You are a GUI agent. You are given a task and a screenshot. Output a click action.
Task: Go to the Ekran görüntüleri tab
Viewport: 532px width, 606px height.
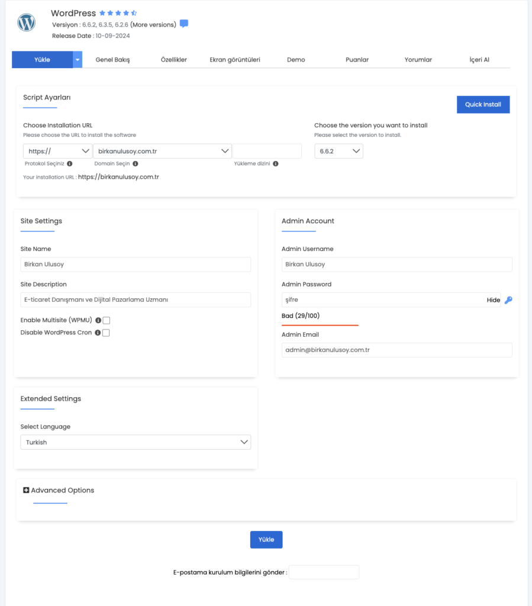click(235, 60)
